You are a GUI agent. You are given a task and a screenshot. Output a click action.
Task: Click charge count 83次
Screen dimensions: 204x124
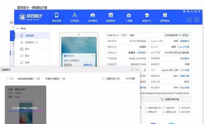(187, 82)
